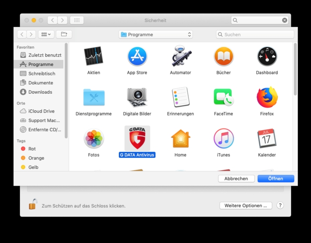Click the Firefox label text
The width and height of the screenshot is (311, 243).
pos(267,114)
